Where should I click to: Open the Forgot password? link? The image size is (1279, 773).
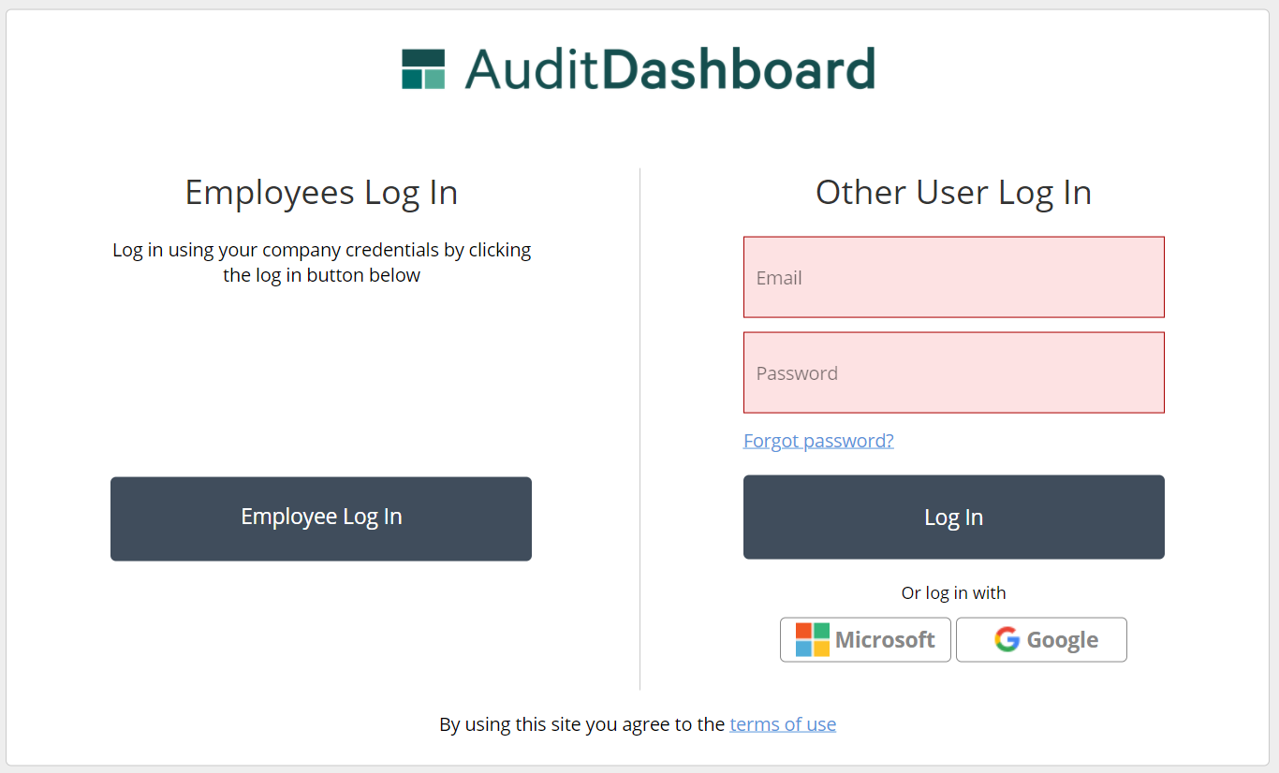[x=818, y=441]
